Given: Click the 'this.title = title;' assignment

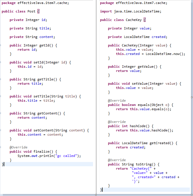Looking at the screenshot, I should 36,101.
